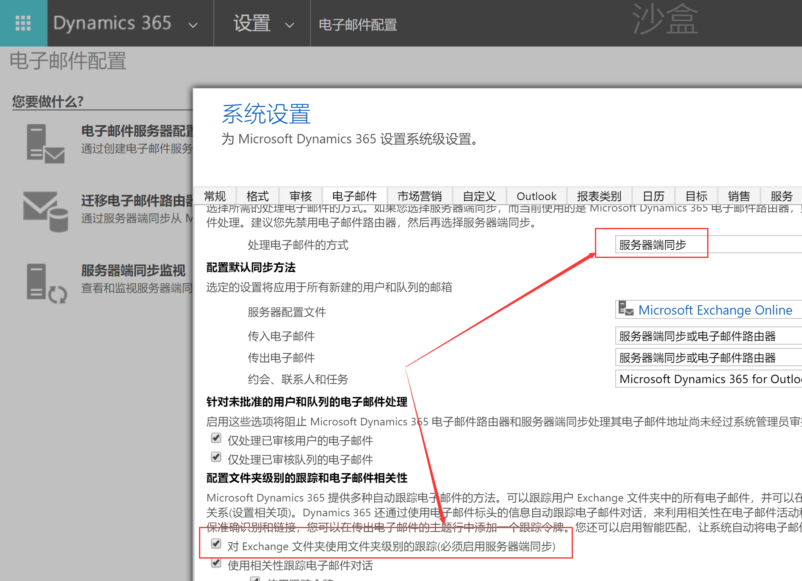Click the 设置 navigation area title

point(252,23)
